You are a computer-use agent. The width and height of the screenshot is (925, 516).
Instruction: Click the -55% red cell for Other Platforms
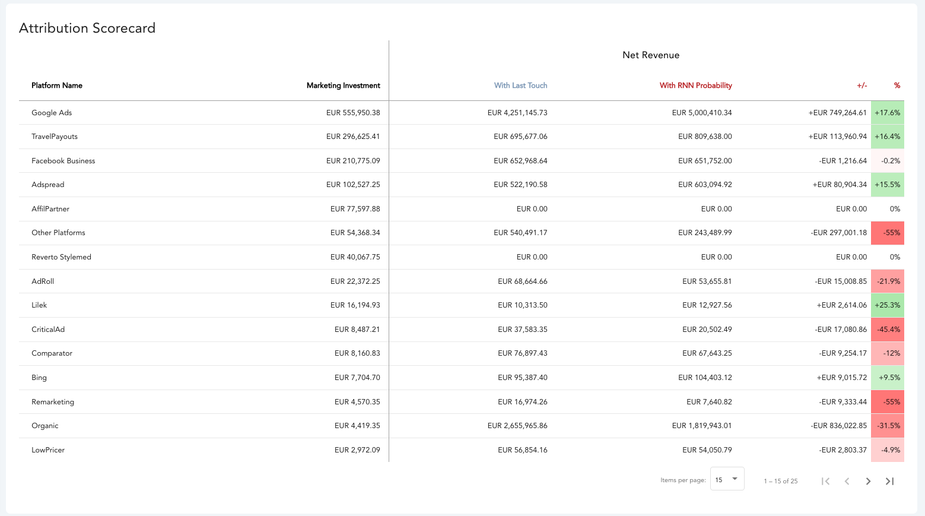(888, 233)
